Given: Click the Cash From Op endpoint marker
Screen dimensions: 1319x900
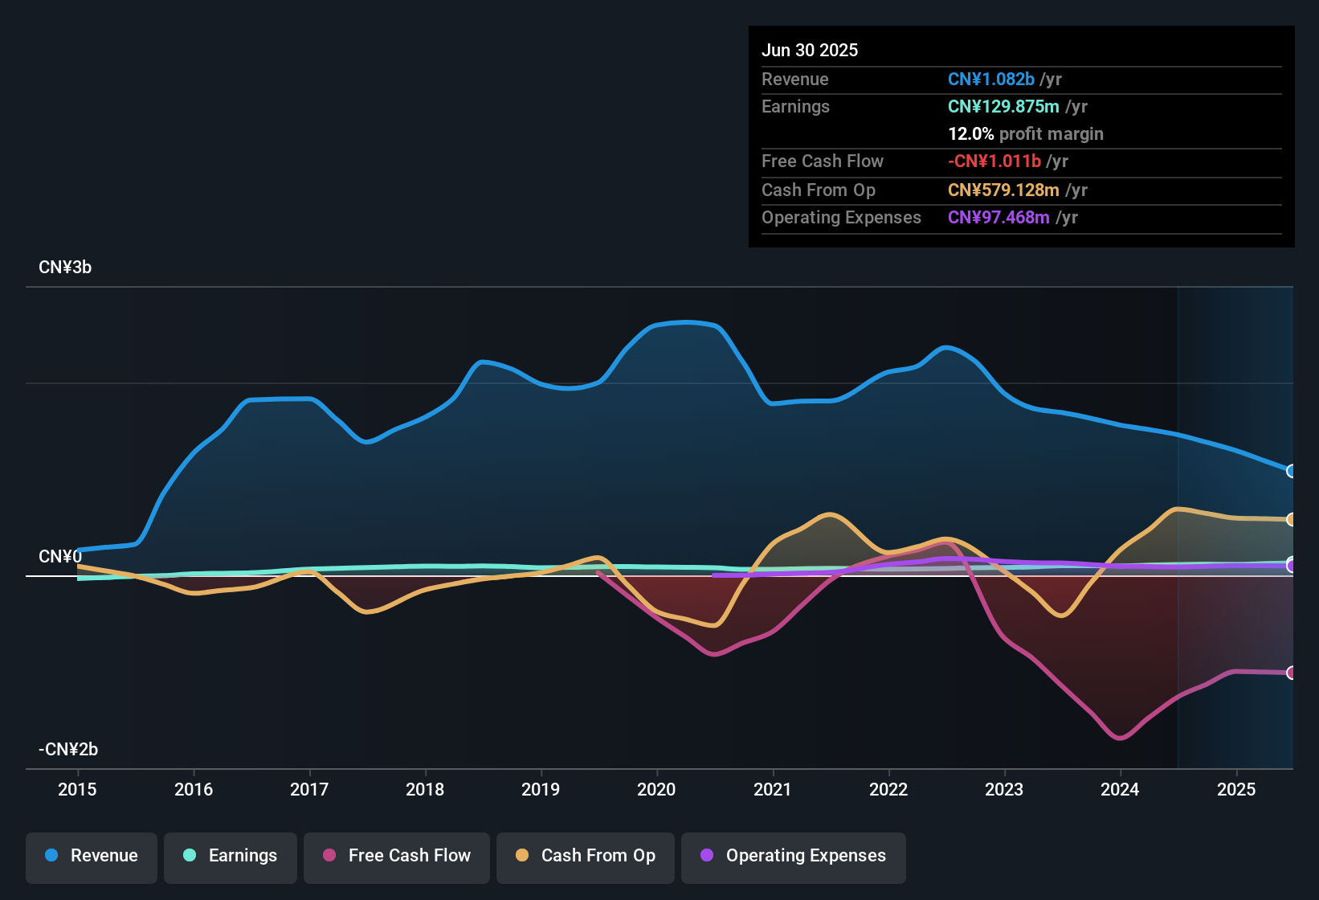Looking at the screenshot, I should coord(1292,517).
